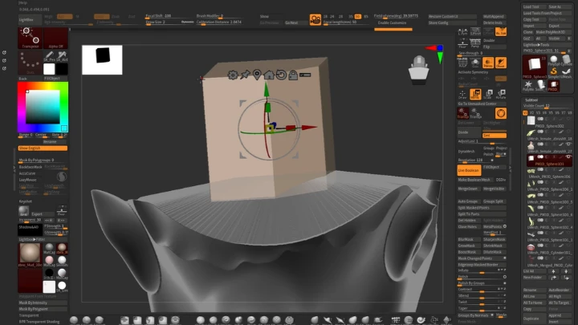This screenshot has height=325, width=578.
Task: Click the DynaMesh button
Action: tap(469, 152)
